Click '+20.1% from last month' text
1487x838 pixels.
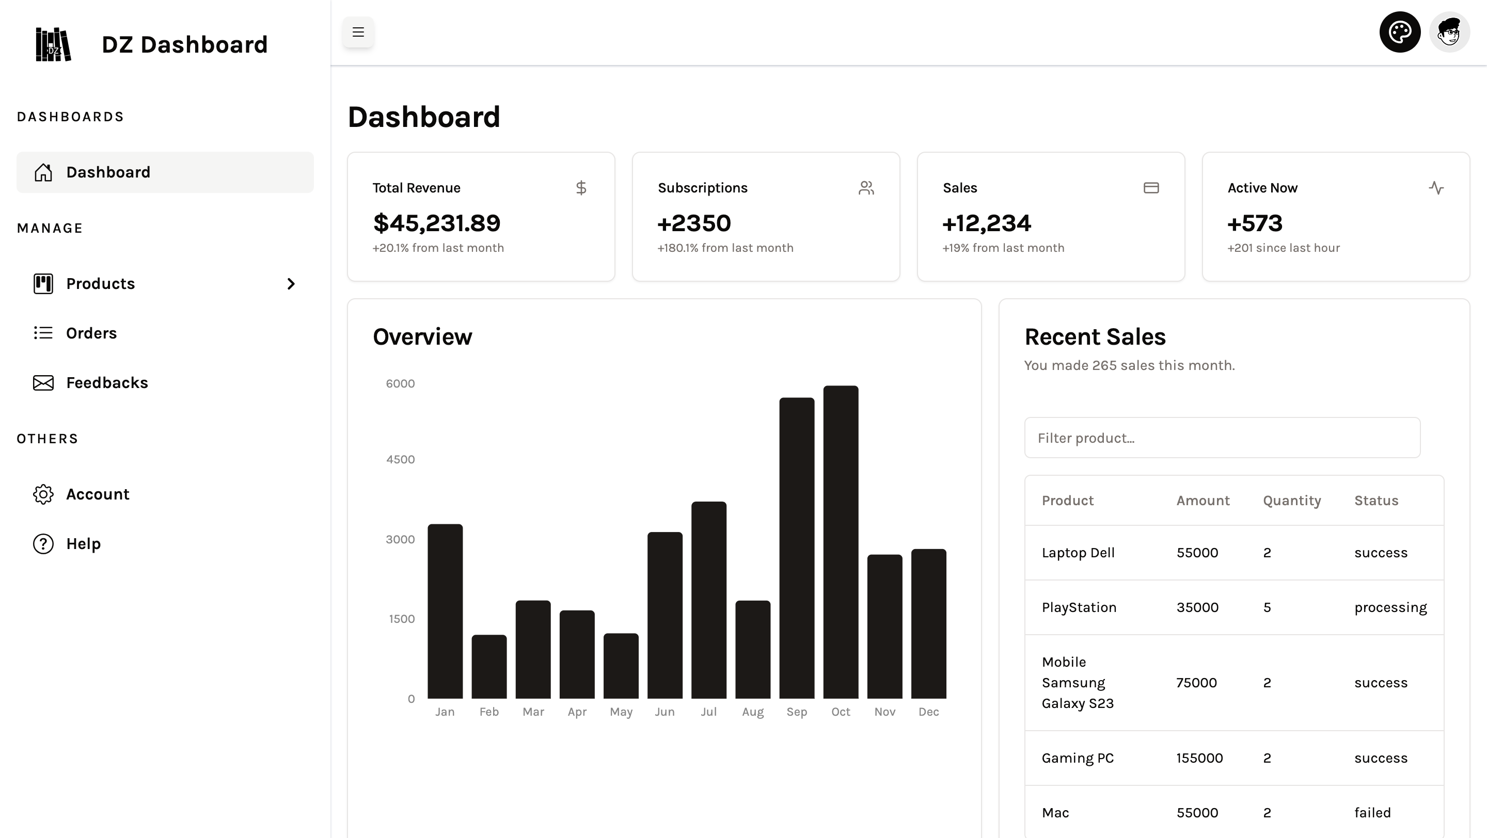[438, 248]
